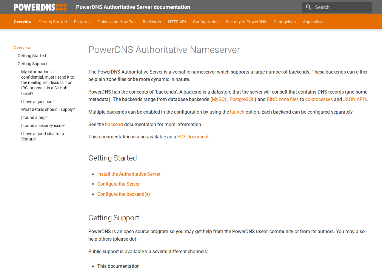Select the Configuration tab
The width and height of the screenshot is (382, 269).
(206, 22)
